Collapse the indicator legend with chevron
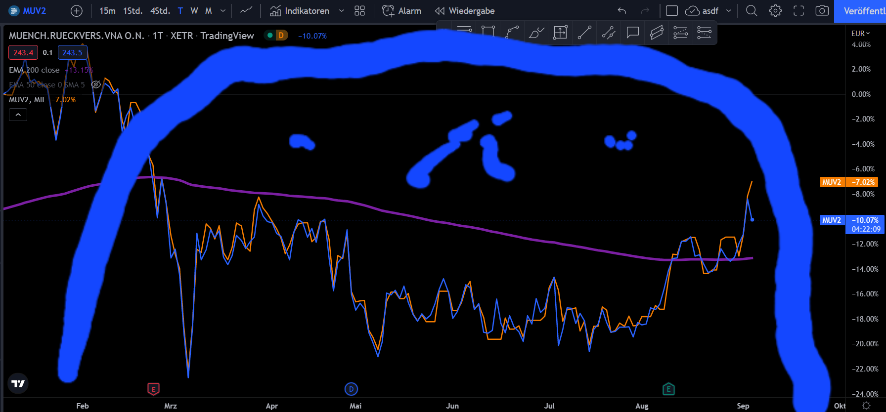 click(x=18, y=115)
